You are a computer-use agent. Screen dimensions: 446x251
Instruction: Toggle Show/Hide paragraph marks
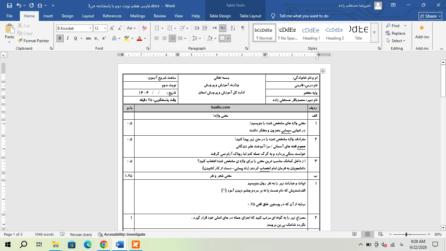[243, 28]
